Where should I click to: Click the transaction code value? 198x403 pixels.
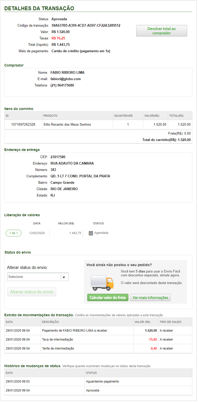(x=86, y=26)
